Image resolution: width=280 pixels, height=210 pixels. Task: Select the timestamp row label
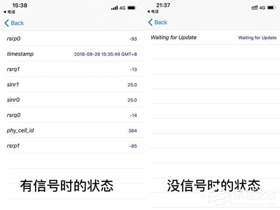pyautogui.click(x=20, y=54)
